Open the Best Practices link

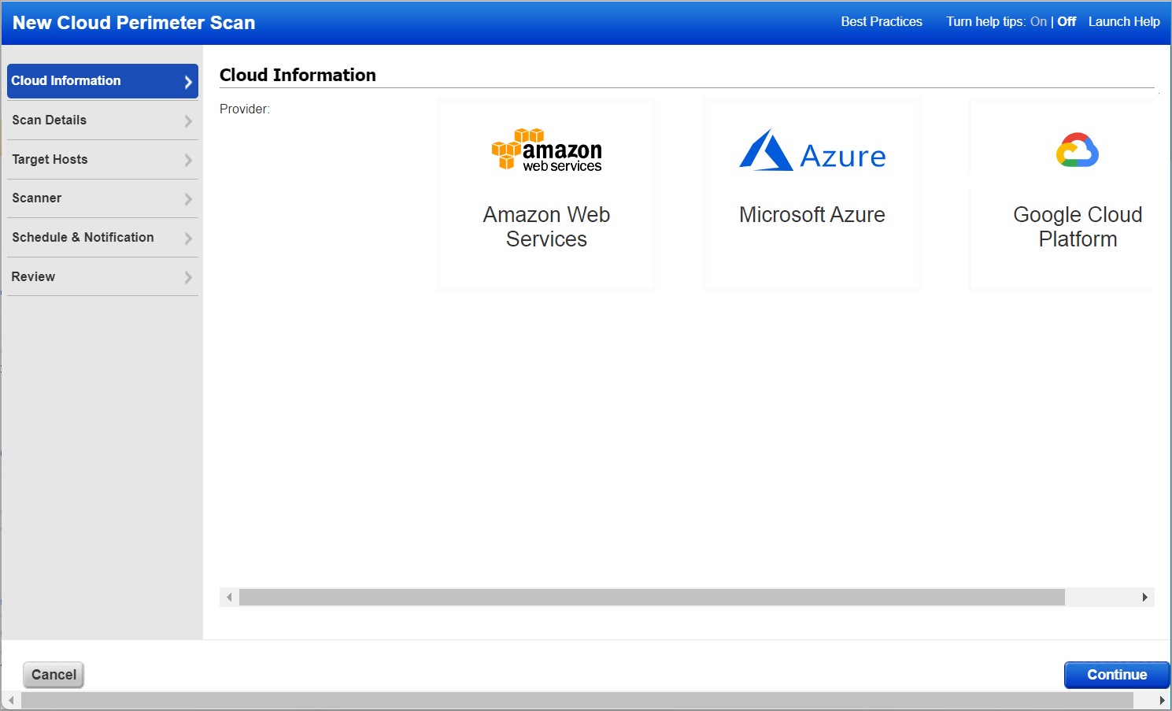point(881,22)
